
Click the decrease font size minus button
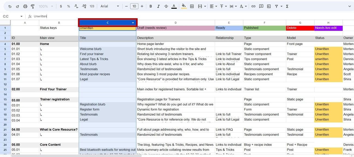click(x=126, y=6)
